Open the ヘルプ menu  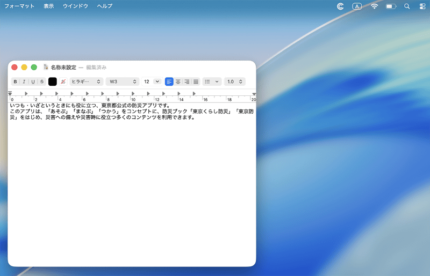(105, 6)
